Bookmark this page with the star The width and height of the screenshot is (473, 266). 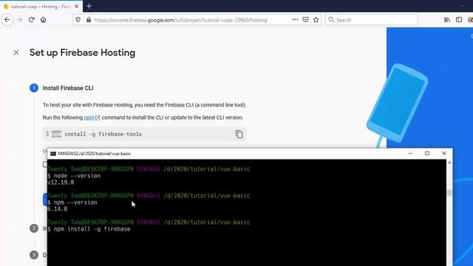coord(316,20)
